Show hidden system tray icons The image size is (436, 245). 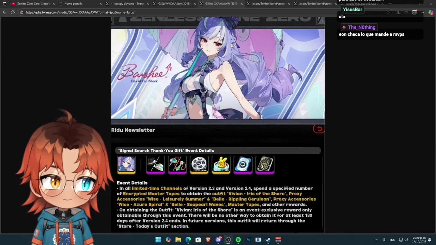376,240
